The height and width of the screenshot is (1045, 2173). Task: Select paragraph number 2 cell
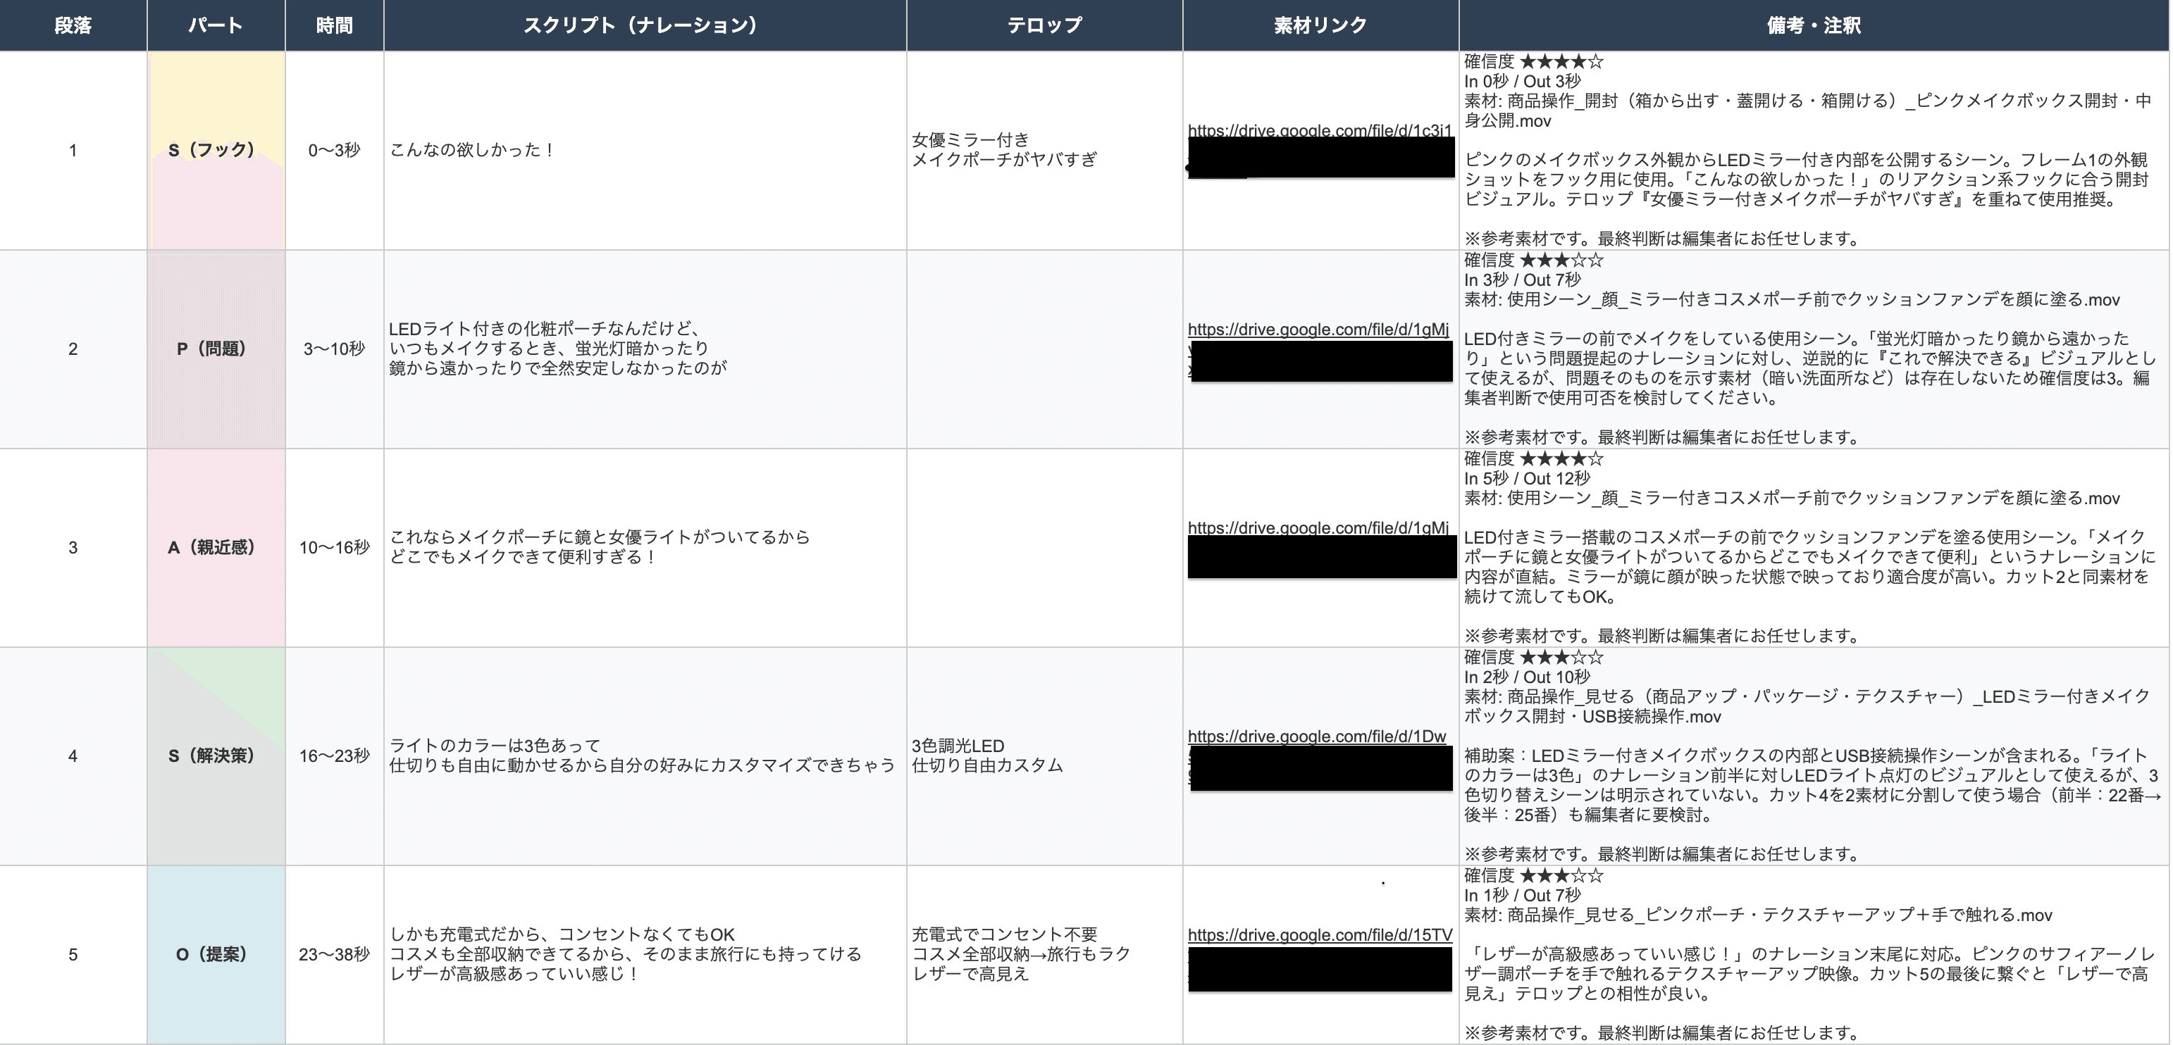[73, 349]
